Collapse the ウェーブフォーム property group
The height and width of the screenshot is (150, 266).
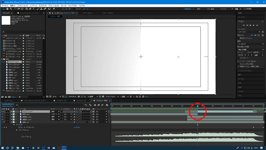pos(17,130)
